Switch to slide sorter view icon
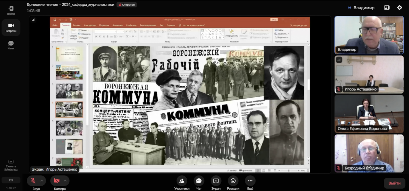 [264, 171]
